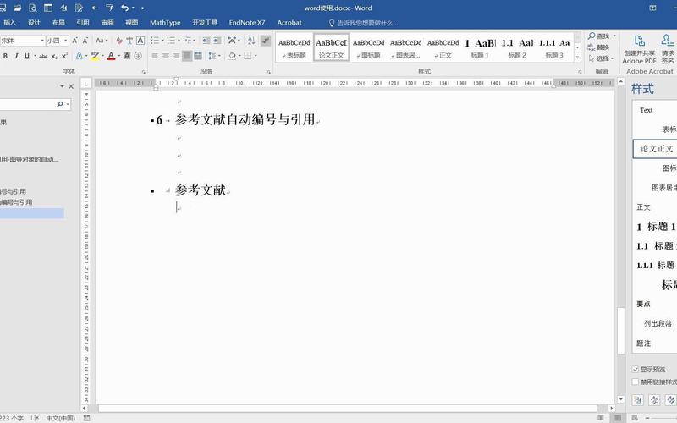Select 论文正文 style in Styles pane
Screen dimensions: 677x423
pos(655,149)
